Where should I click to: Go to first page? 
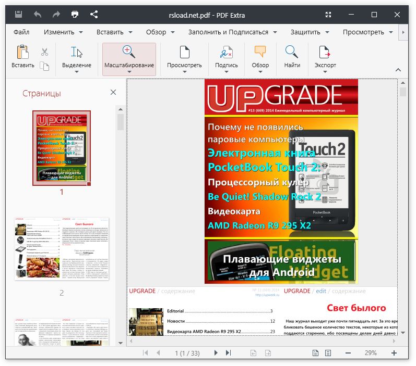pyautogui.click(x=145, y=353)
